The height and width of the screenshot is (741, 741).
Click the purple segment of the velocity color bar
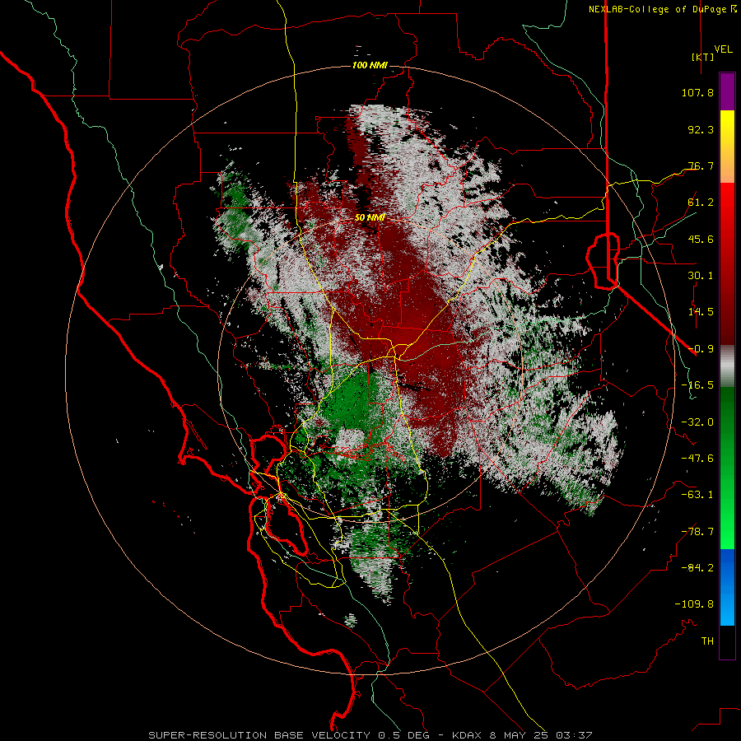click(x=727, y=91)
